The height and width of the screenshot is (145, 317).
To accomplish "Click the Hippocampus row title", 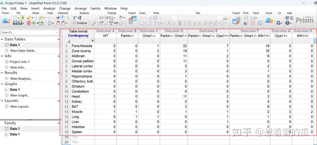I will click(82, 76).
